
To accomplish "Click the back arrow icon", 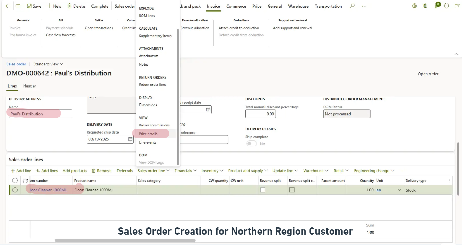I will click(8, 6).
